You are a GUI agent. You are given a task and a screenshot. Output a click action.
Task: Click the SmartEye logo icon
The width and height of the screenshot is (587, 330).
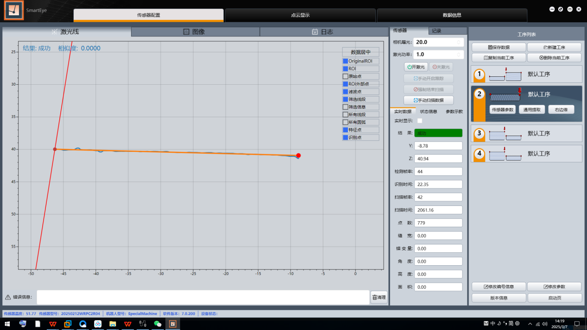click(14, 11)
